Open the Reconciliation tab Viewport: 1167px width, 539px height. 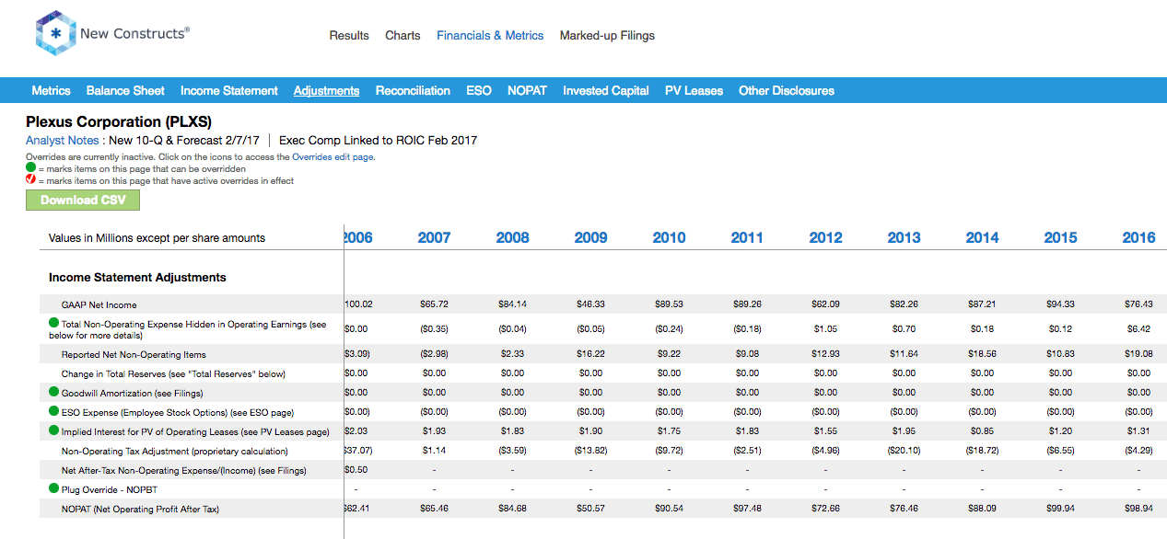coord(413,90)
